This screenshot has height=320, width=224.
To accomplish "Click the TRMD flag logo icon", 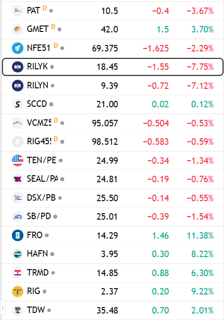I will click(x=17, y=273).
